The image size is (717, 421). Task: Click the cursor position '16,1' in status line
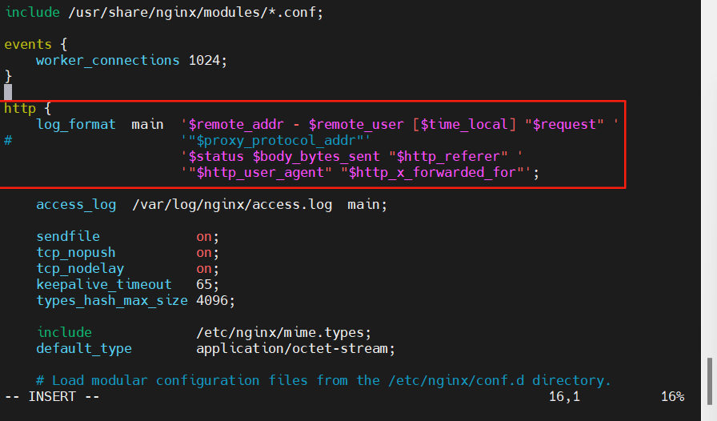pos(564,397)
